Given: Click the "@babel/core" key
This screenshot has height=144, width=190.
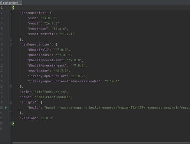Looking at the screenshot, I should 39,55.
